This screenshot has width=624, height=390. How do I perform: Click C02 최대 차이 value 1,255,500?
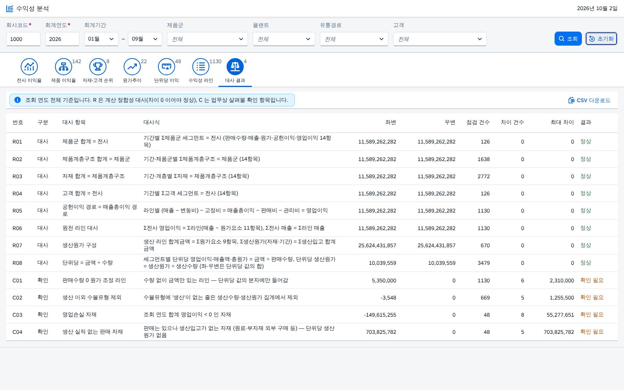tap(562, 298)
